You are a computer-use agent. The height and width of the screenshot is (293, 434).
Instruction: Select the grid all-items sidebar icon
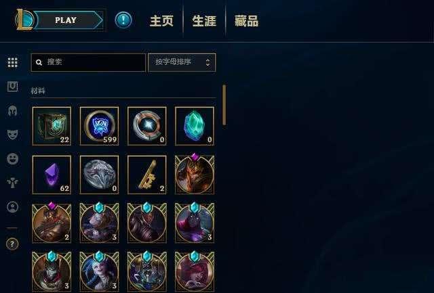click(x=12, y=62)
